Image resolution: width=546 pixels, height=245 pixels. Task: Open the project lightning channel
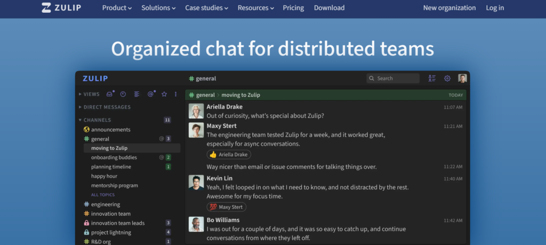click(x=111, y=232)
